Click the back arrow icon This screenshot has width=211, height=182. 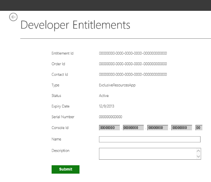point(13,17)
